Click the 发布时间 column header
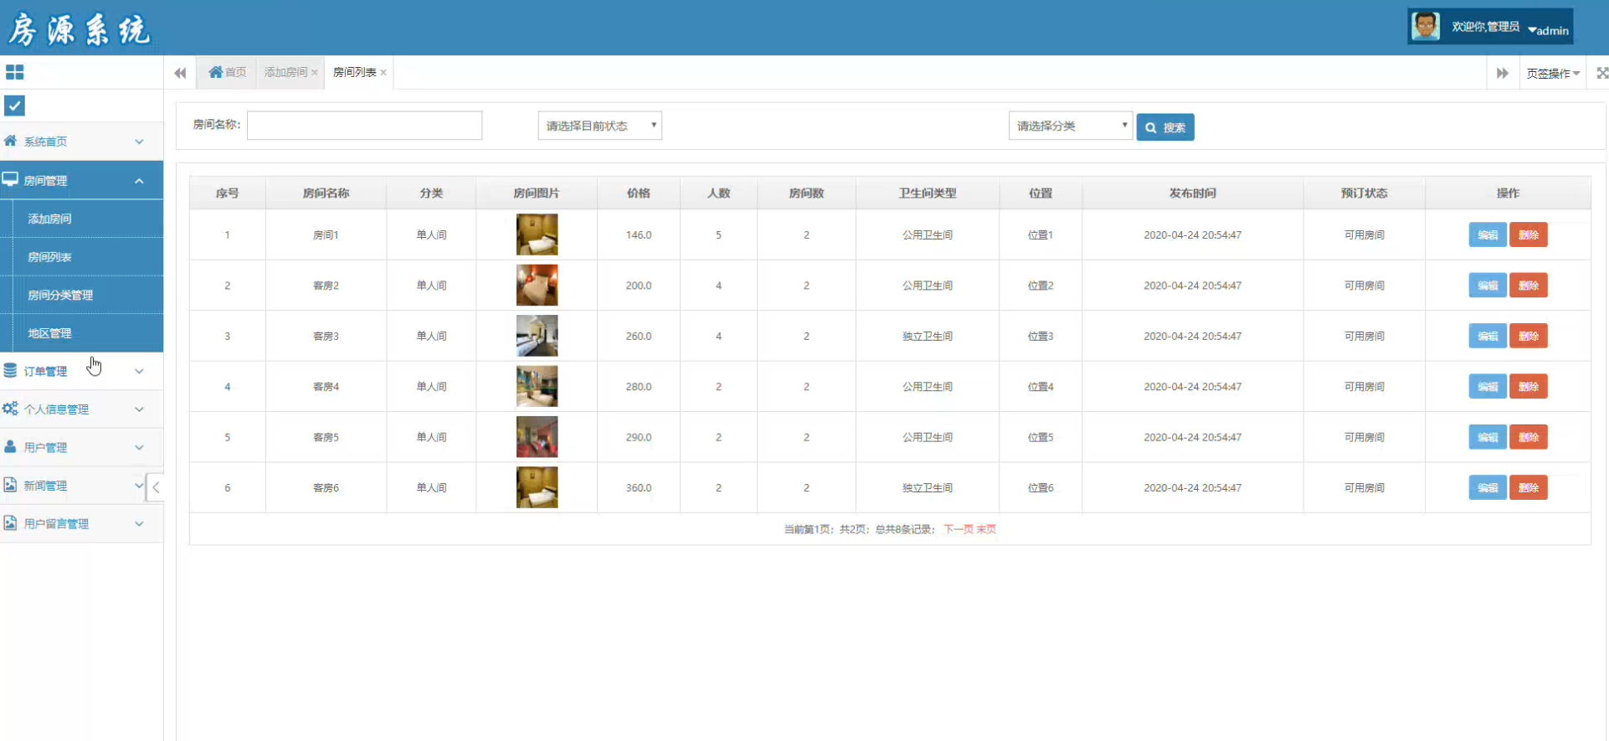1609x741 pixels. pos(1193,193)
